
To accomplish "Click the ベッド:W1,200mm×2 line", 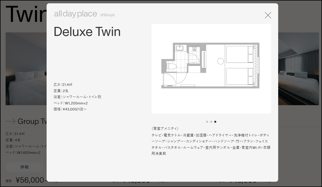I will click(71, 103).
